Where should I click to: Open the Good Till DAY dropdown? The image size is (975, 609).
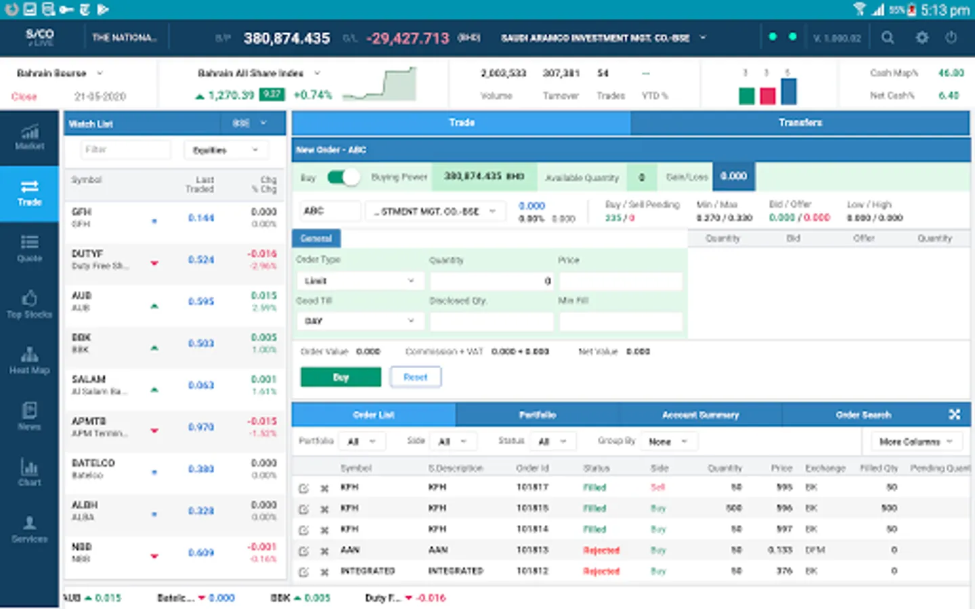coord(360,321)
